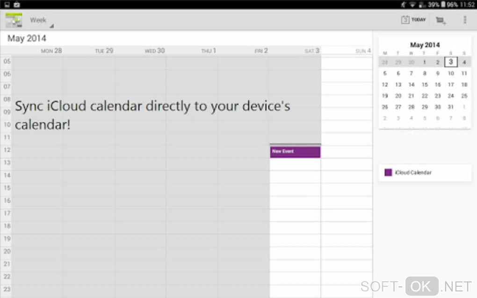Click the May 2014 mini calendar title

coord(425,45)
